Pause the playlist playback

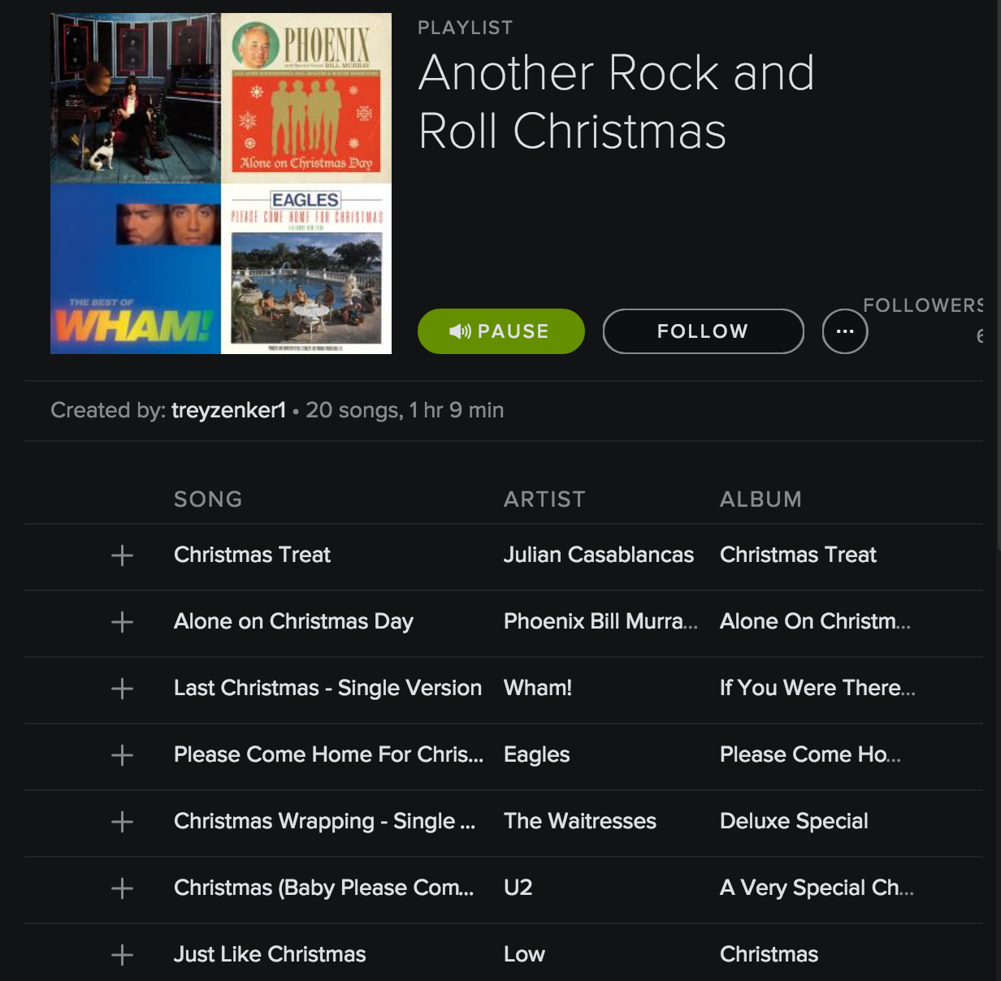click(x=500, y=331)
